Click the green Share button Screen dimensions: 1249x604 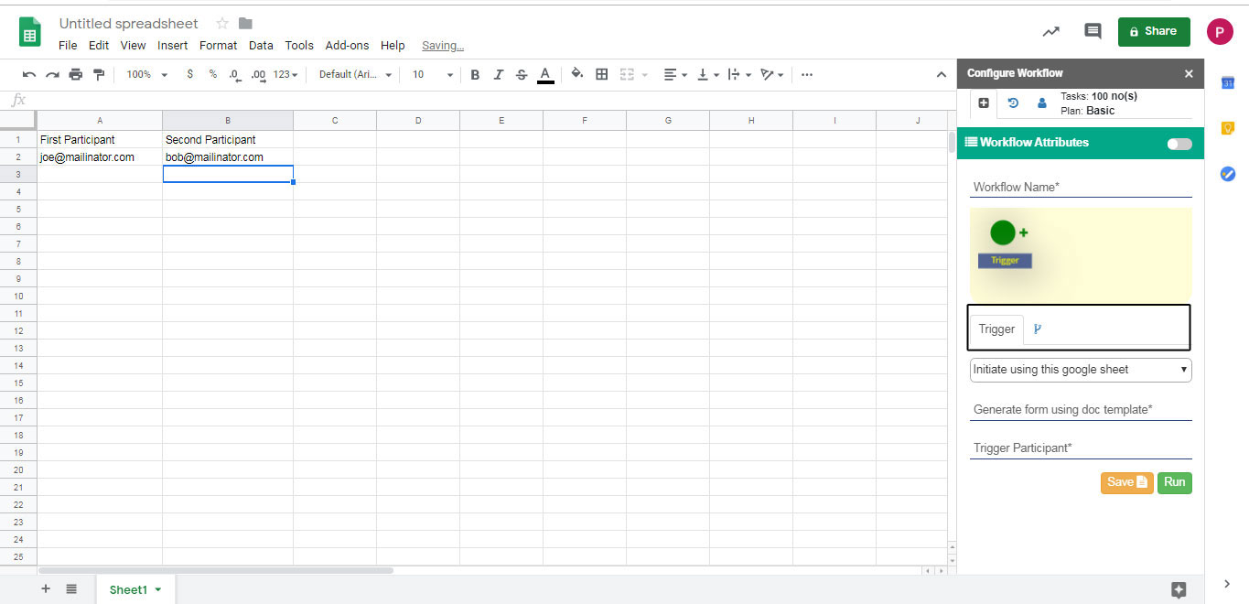pos(1154,31)
